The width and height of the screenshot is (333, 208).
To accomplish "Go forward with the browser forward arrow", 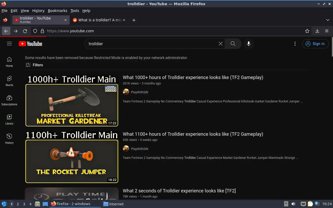I will [16, 31].
